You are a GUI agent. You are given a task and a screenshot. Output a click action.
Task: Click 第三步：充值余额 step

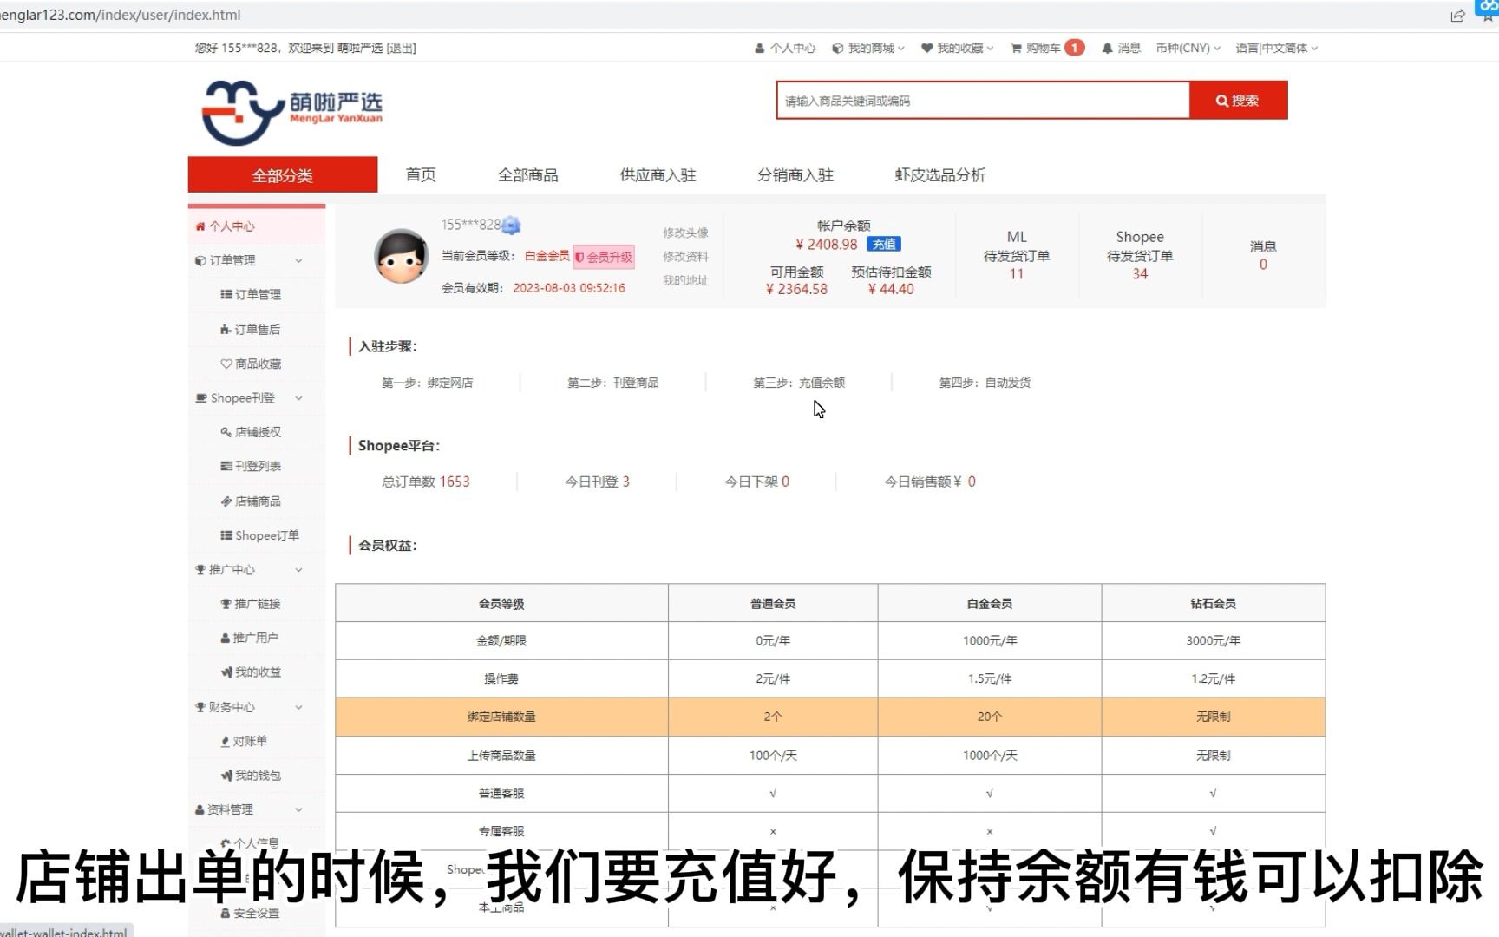(799, 383)
